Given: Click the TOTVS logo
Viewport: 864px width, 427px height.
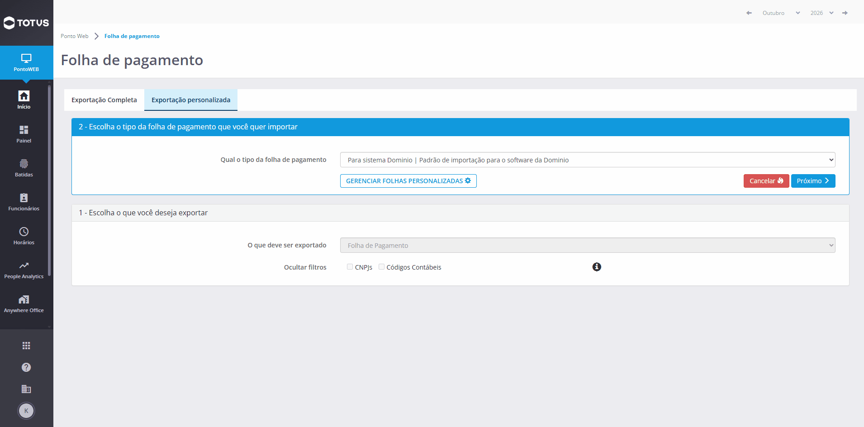Looking at the screenshot, I should pyautogui.click(x=26, y=23).
